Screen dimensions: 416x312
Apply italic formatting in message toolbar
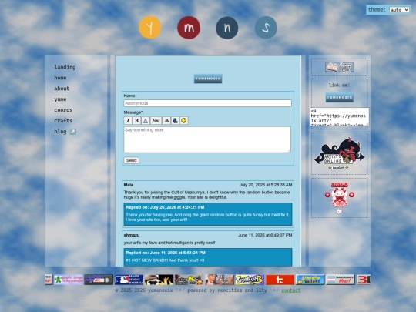coord(128,121)
